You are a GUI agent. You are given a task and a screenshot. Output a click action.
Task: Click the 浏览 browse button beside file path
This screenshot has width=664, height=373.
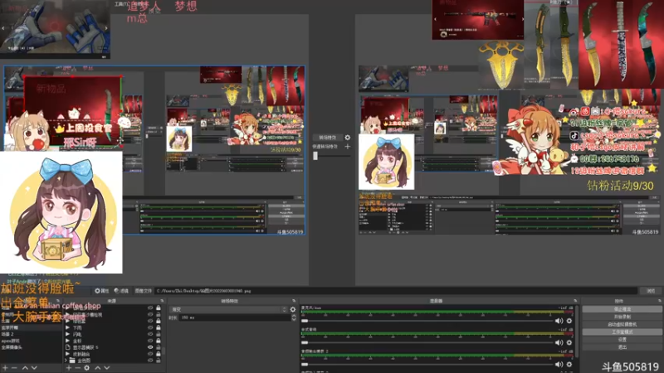651,291
